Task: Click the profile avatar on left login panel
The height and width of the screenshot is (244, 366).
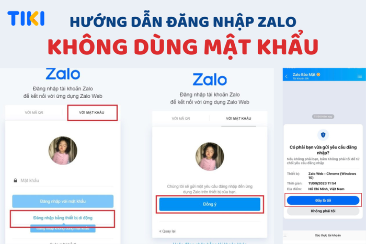Action: coord(63,150)
